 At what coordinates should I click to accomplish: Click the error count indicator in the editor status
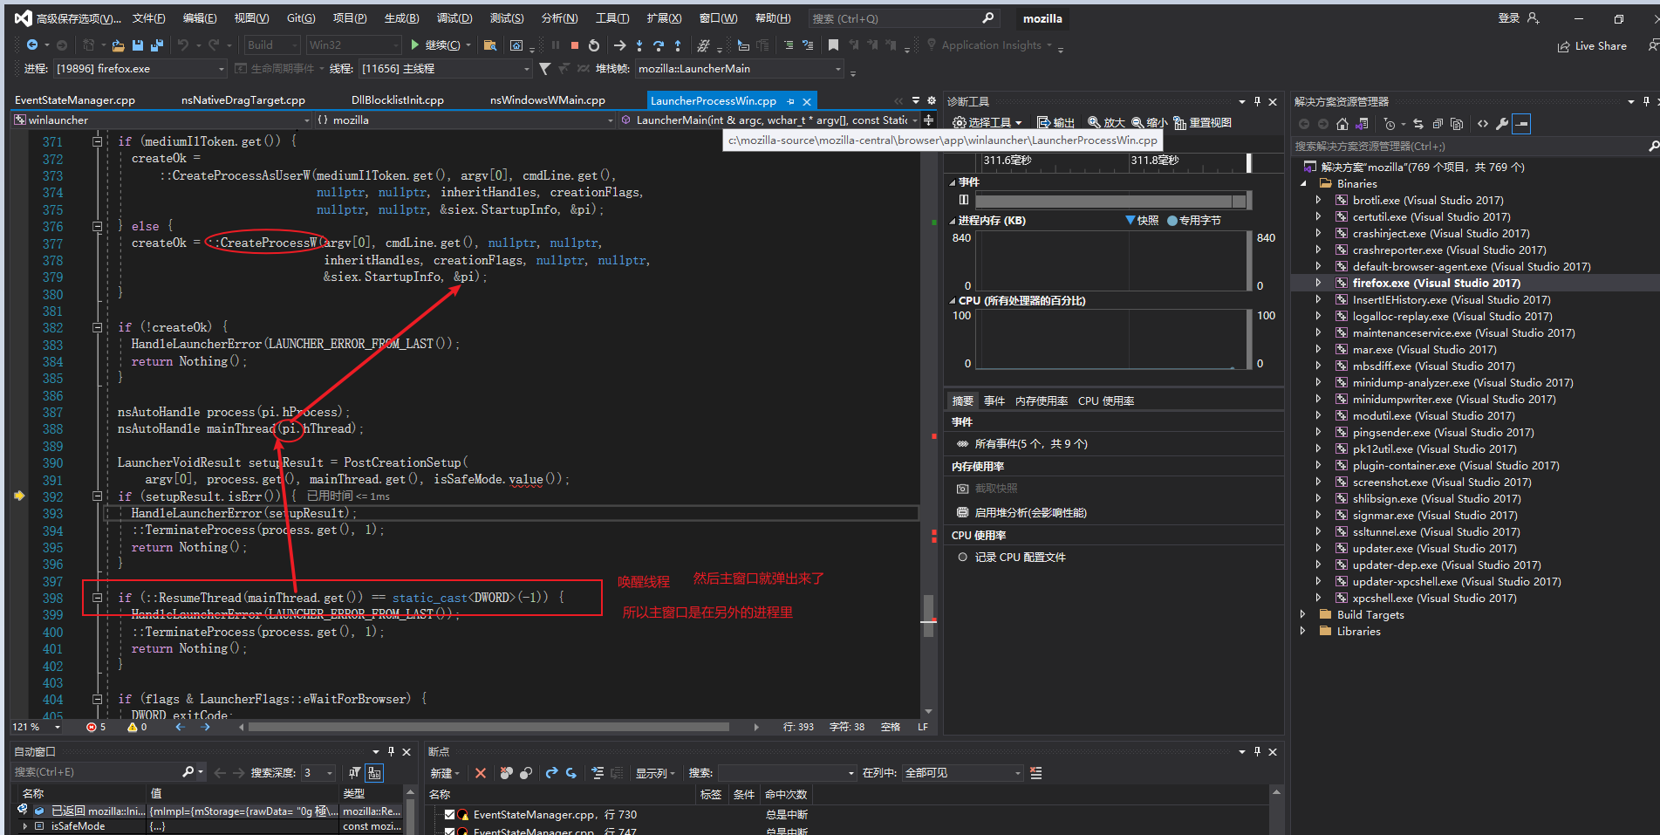[x=96, y=727]
